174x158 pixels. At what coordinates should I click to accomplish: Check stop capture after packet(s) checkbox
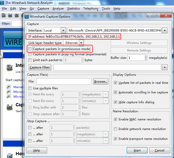coord(30,128)
